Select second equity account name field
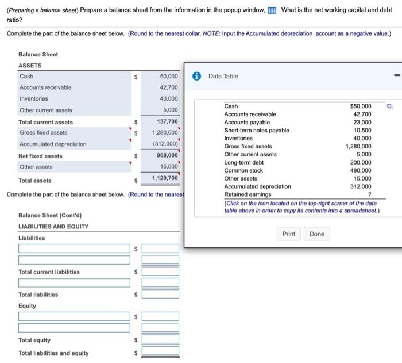 point(74,327)
